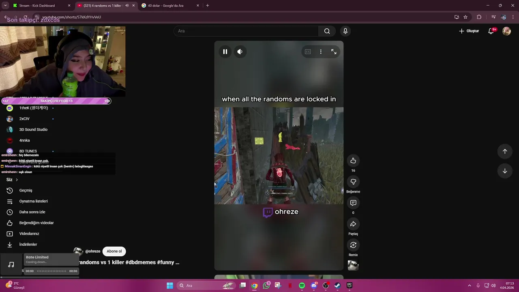This screenshot has width=519, height=292.
Task: Click the music note widget icon
Action: tap(11, 265)
